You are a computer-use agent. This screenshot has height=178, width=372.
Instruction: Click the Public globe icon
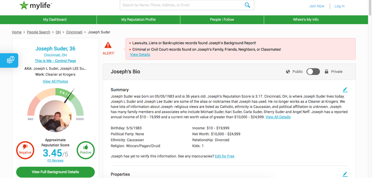point(288,72)
